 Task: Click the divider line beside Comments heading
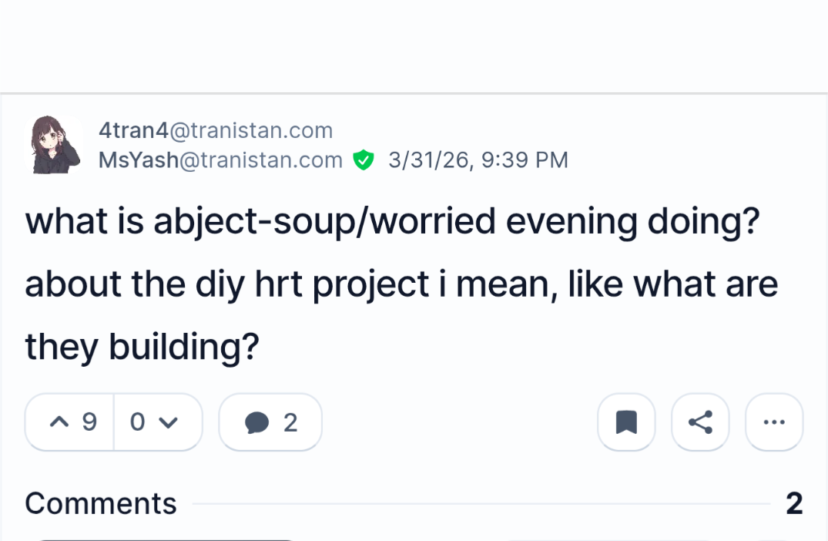(x=481, y=504)
